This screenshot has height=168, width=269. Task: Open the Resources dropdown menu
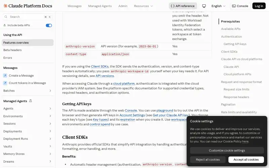coord(143,6)
